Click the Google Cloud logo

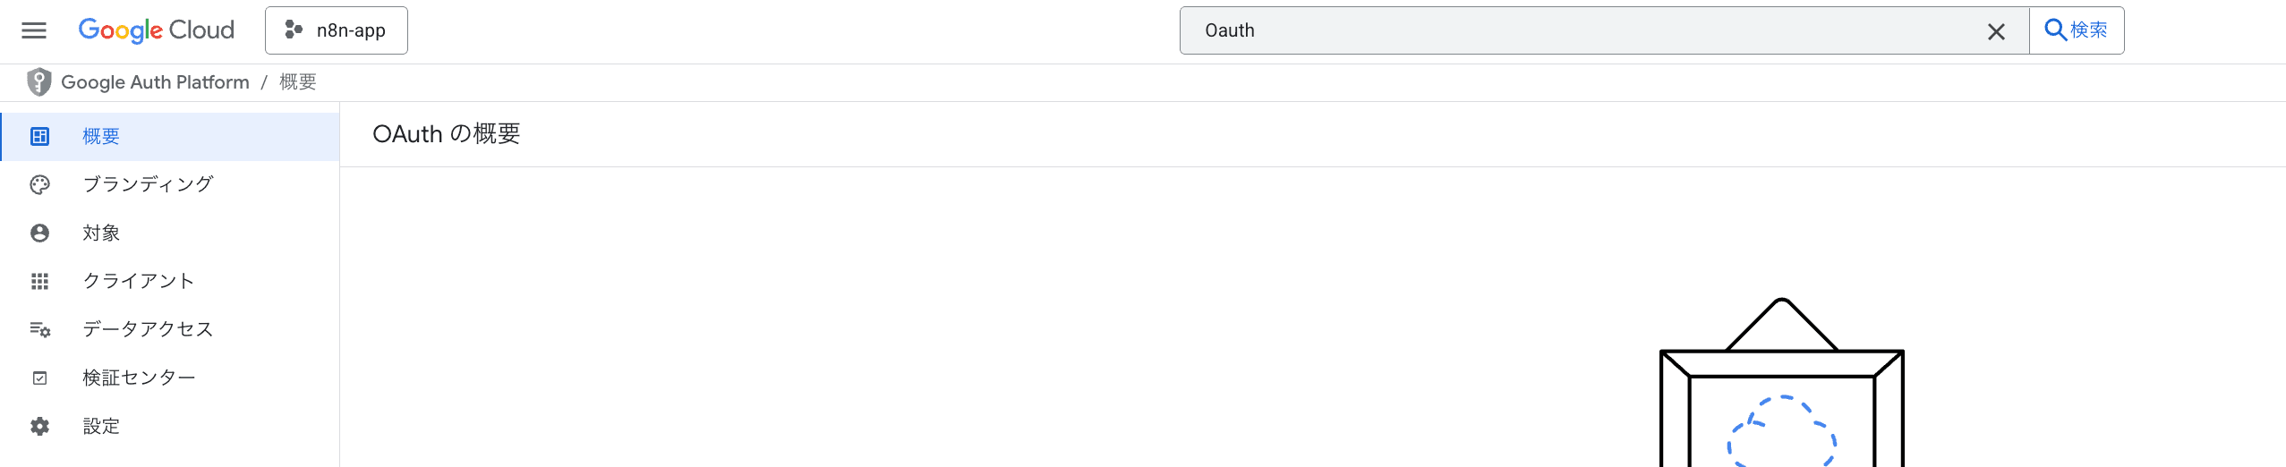coord(157,30)
